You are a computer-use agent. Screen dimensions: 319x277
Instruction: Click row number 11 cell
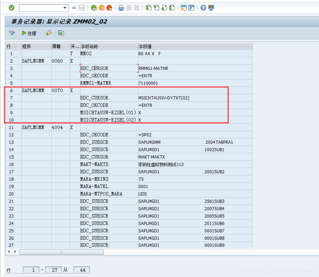(x=14, y=127)
